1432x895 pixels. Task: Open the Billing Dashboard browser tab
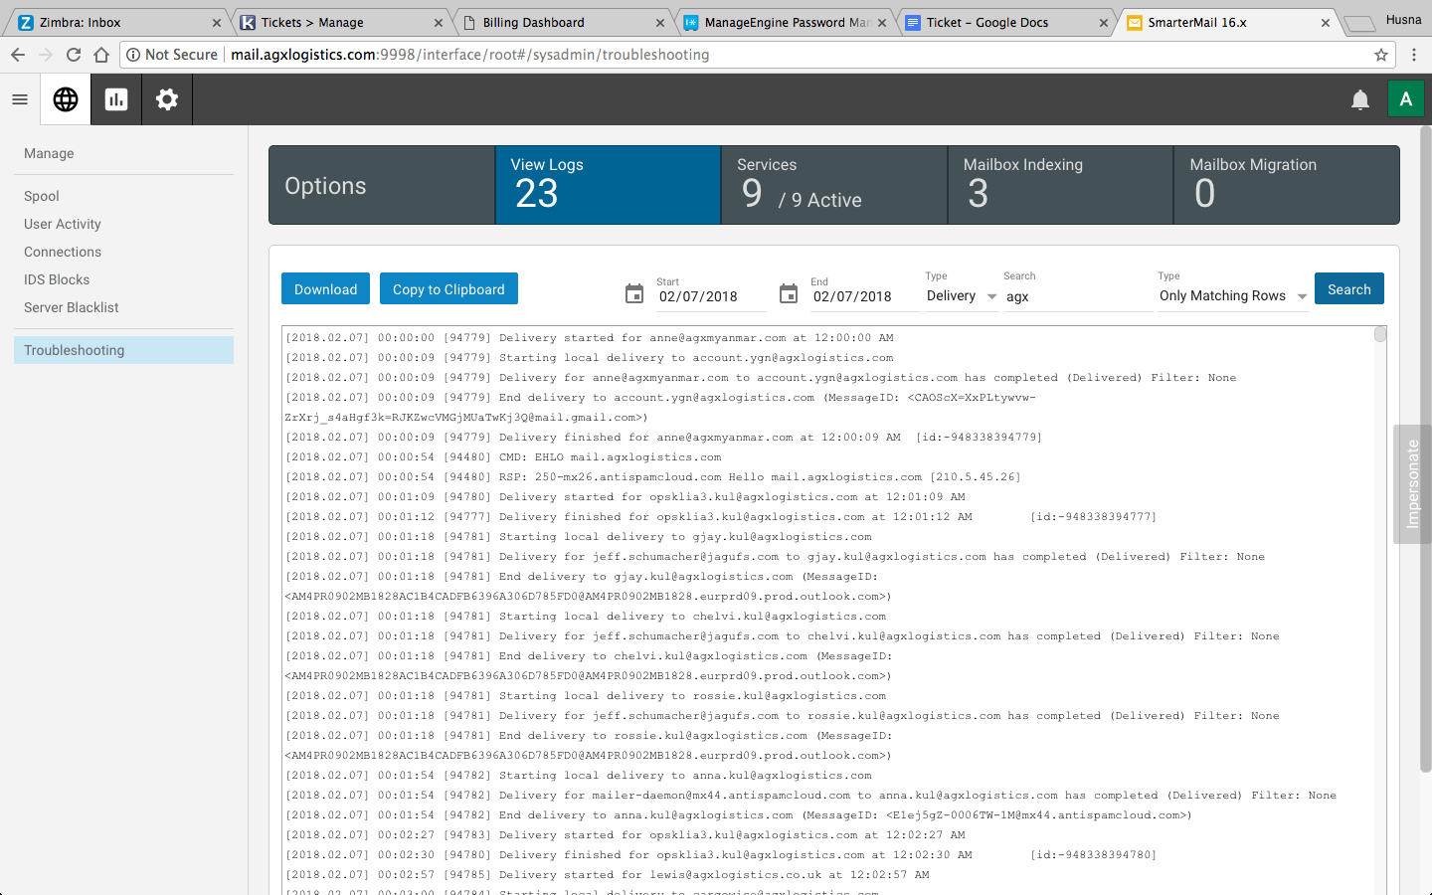coord(562,22)
